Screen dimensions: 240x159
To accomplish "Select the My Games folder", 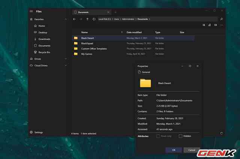I will (87, 54).
